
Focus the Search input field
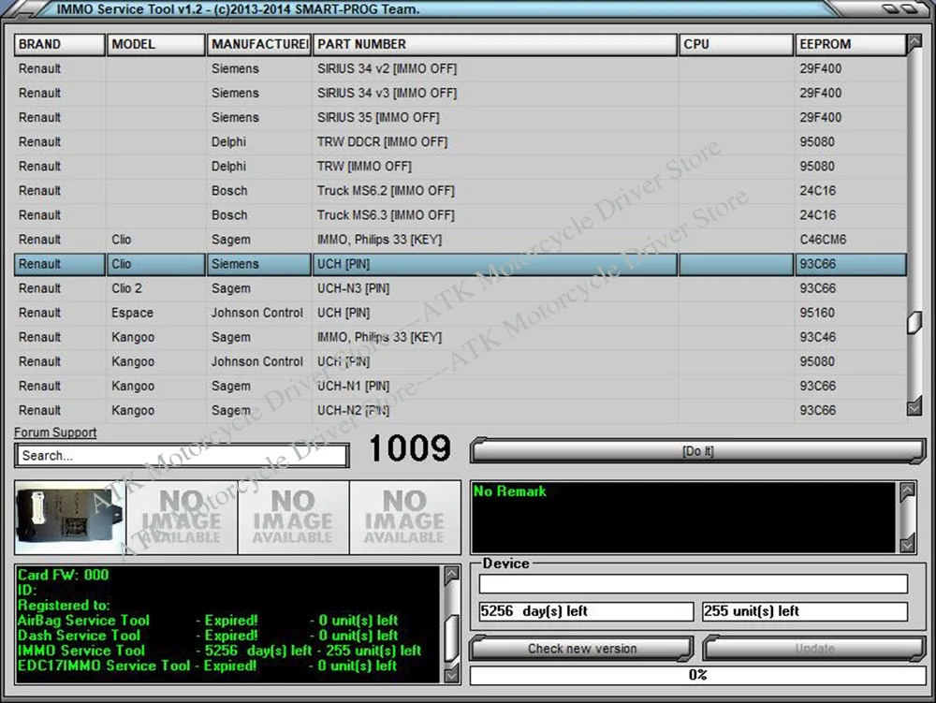(183, 455)
